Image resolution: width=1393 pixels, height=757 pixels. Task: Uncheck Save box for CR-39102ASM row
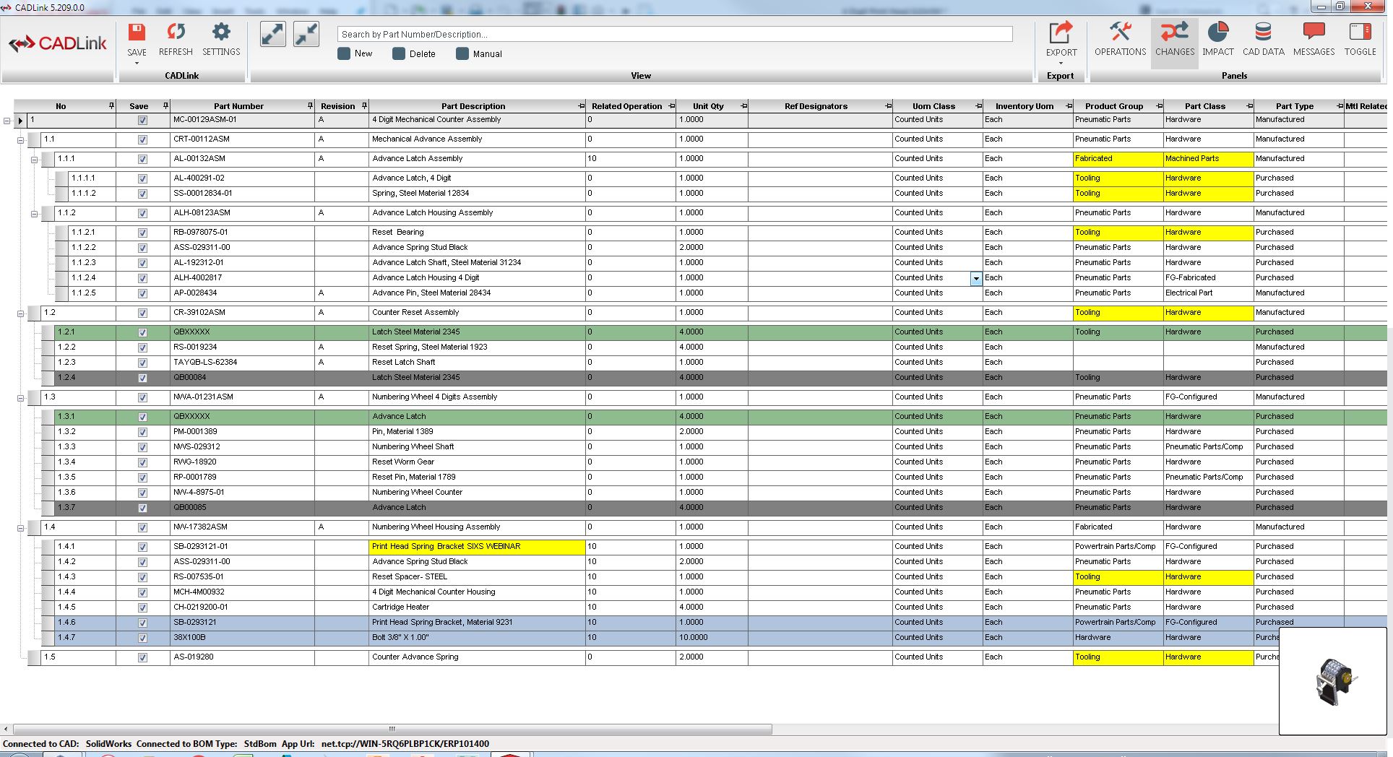tap(142, 313)
